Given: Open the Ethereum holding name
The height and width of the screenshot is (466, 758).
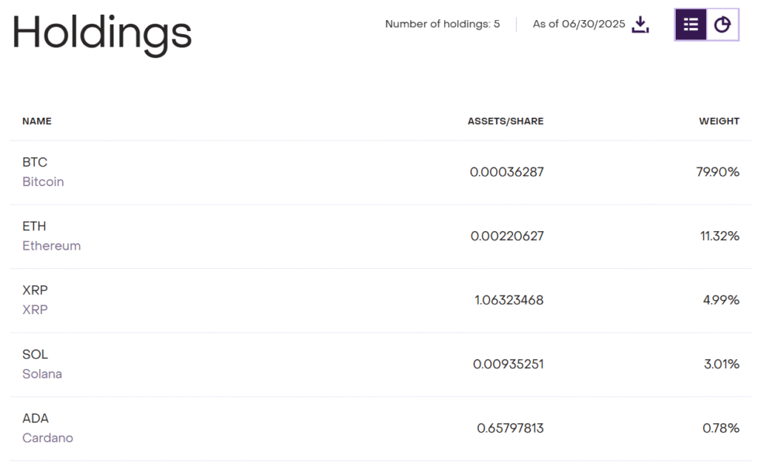Looking at the screenshot, I should [x=51, y=245].
